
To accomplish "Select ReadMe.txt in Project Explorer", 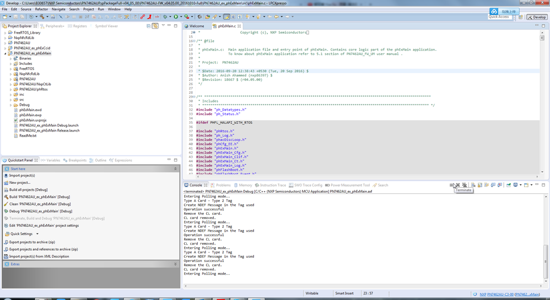I will click(28, 135).
